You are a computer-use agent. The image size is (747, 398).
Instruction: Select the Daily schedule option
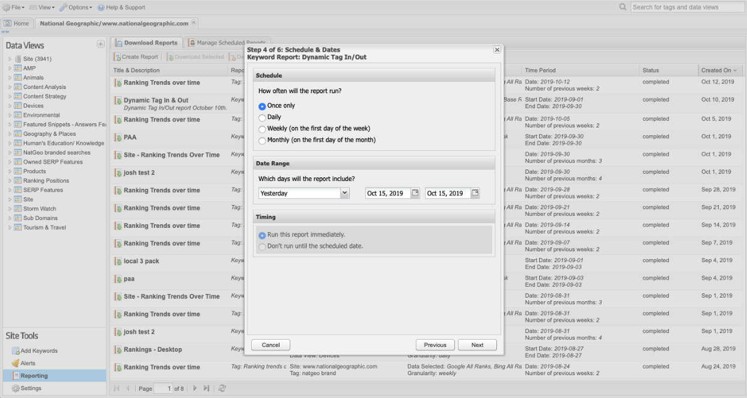[x=262, y=118]
